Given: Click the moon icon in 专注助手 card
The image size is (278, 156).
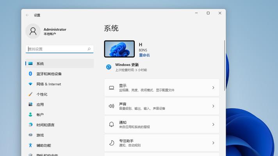Looking at the screenshot, I should point(112,143).
